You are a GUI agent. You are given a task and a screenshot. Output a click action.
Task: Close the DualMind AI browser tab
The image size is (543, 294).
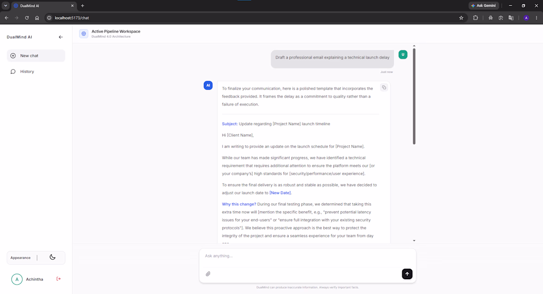72,6
